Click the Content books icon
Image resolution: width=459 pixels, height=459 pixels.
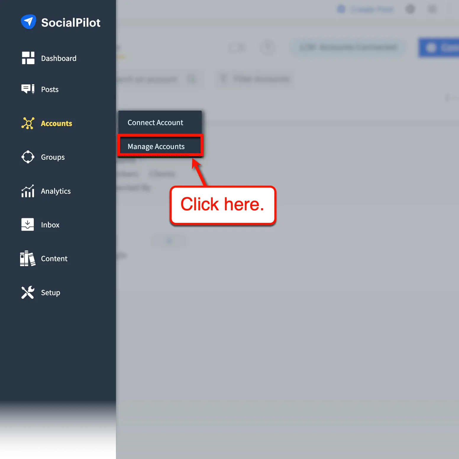(28, 258)
